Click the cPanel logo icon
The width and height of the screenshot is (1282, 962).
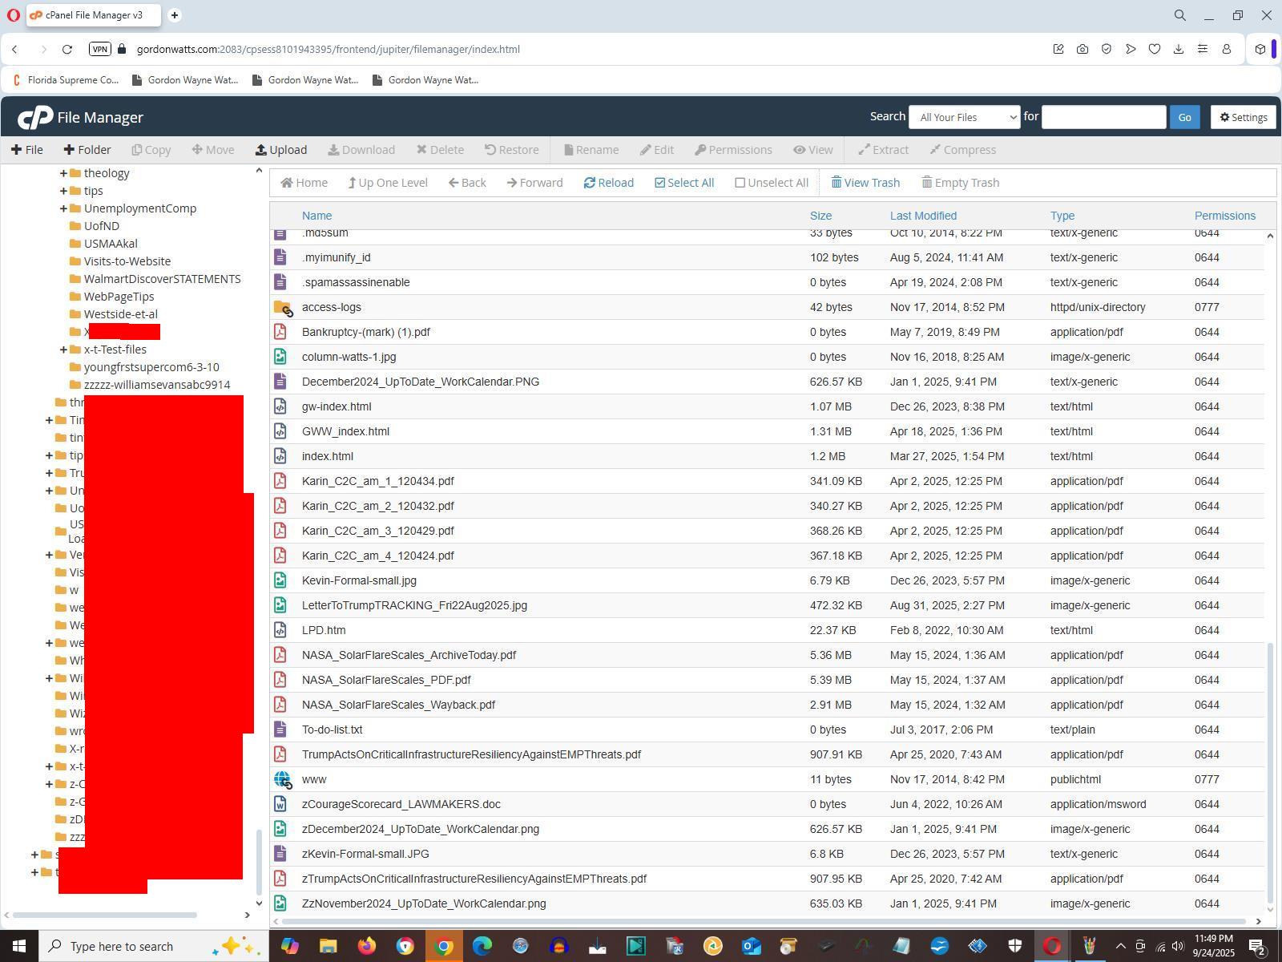(x=35, y=118)
